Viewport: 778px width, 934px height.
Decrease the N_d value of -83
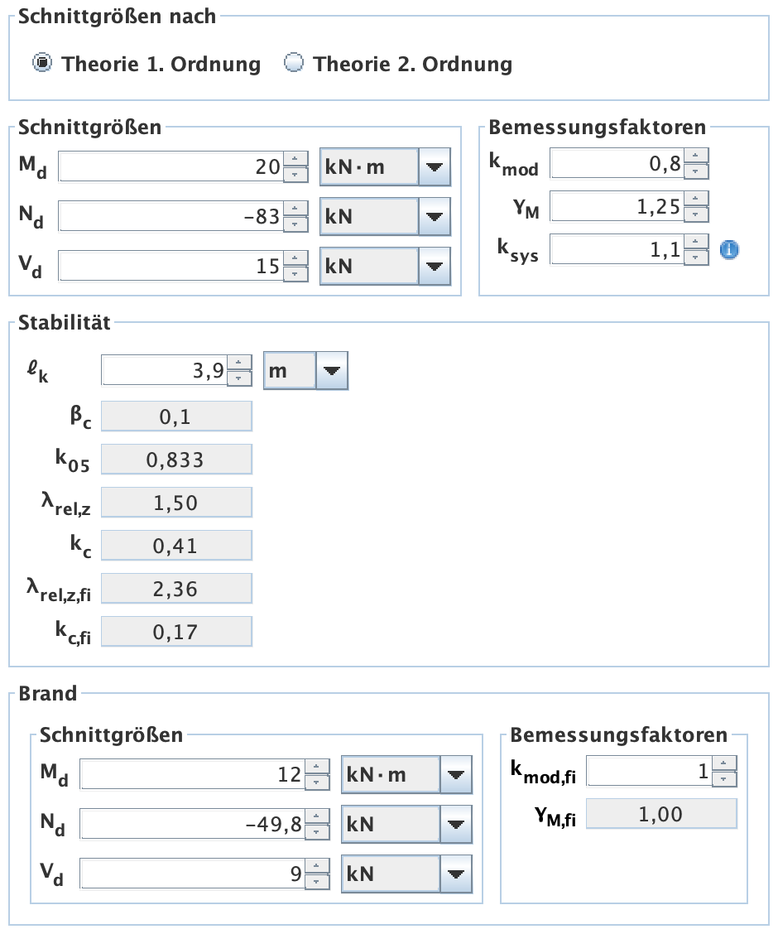coord(295,224)
